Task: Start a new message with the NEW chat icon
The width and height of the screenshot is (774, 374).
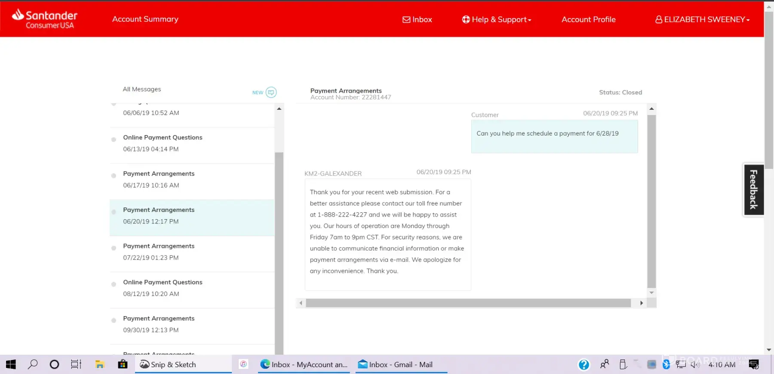Action: point(271,92)
